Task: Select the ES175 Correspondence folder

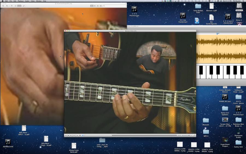Action: point(238,99)
